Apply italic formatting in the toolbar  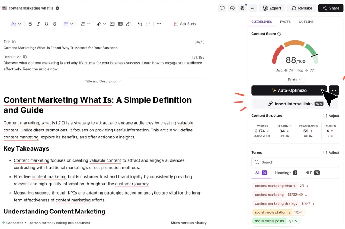click(x=38, y=24)
